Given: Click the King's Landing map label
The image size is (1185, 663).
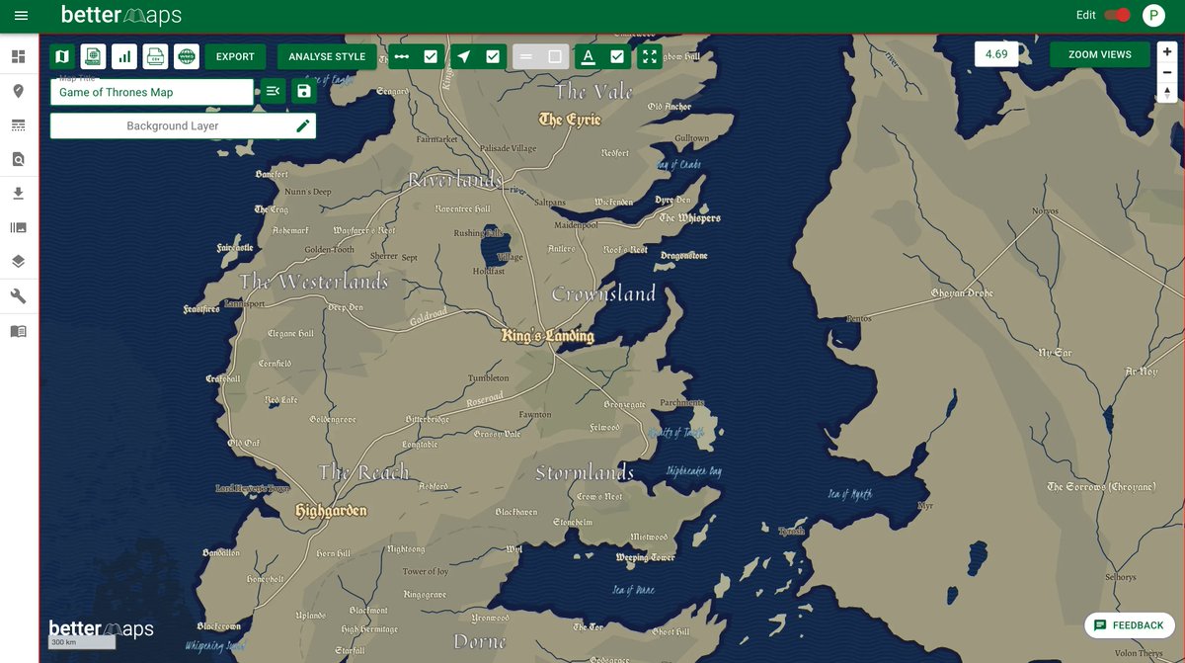Looking at the screenshot, I should pos(548,336).
